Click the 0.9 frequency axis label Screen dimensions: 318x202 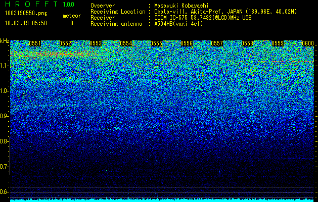(x=4, y=116)
